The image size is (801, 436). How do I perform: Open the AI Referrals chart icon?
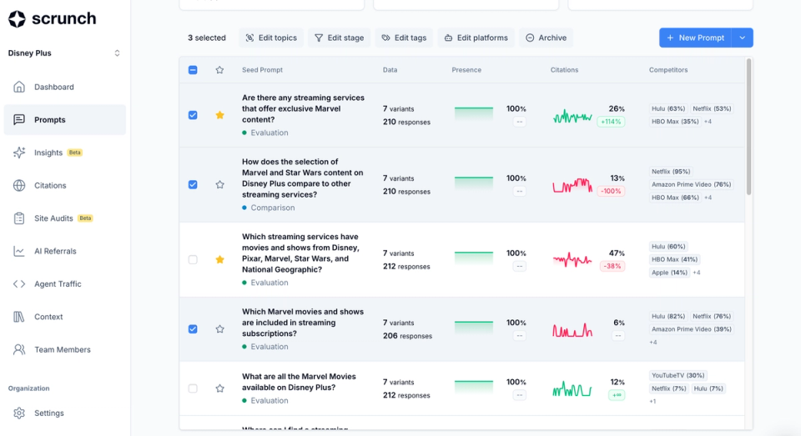[x=19, y=251]
